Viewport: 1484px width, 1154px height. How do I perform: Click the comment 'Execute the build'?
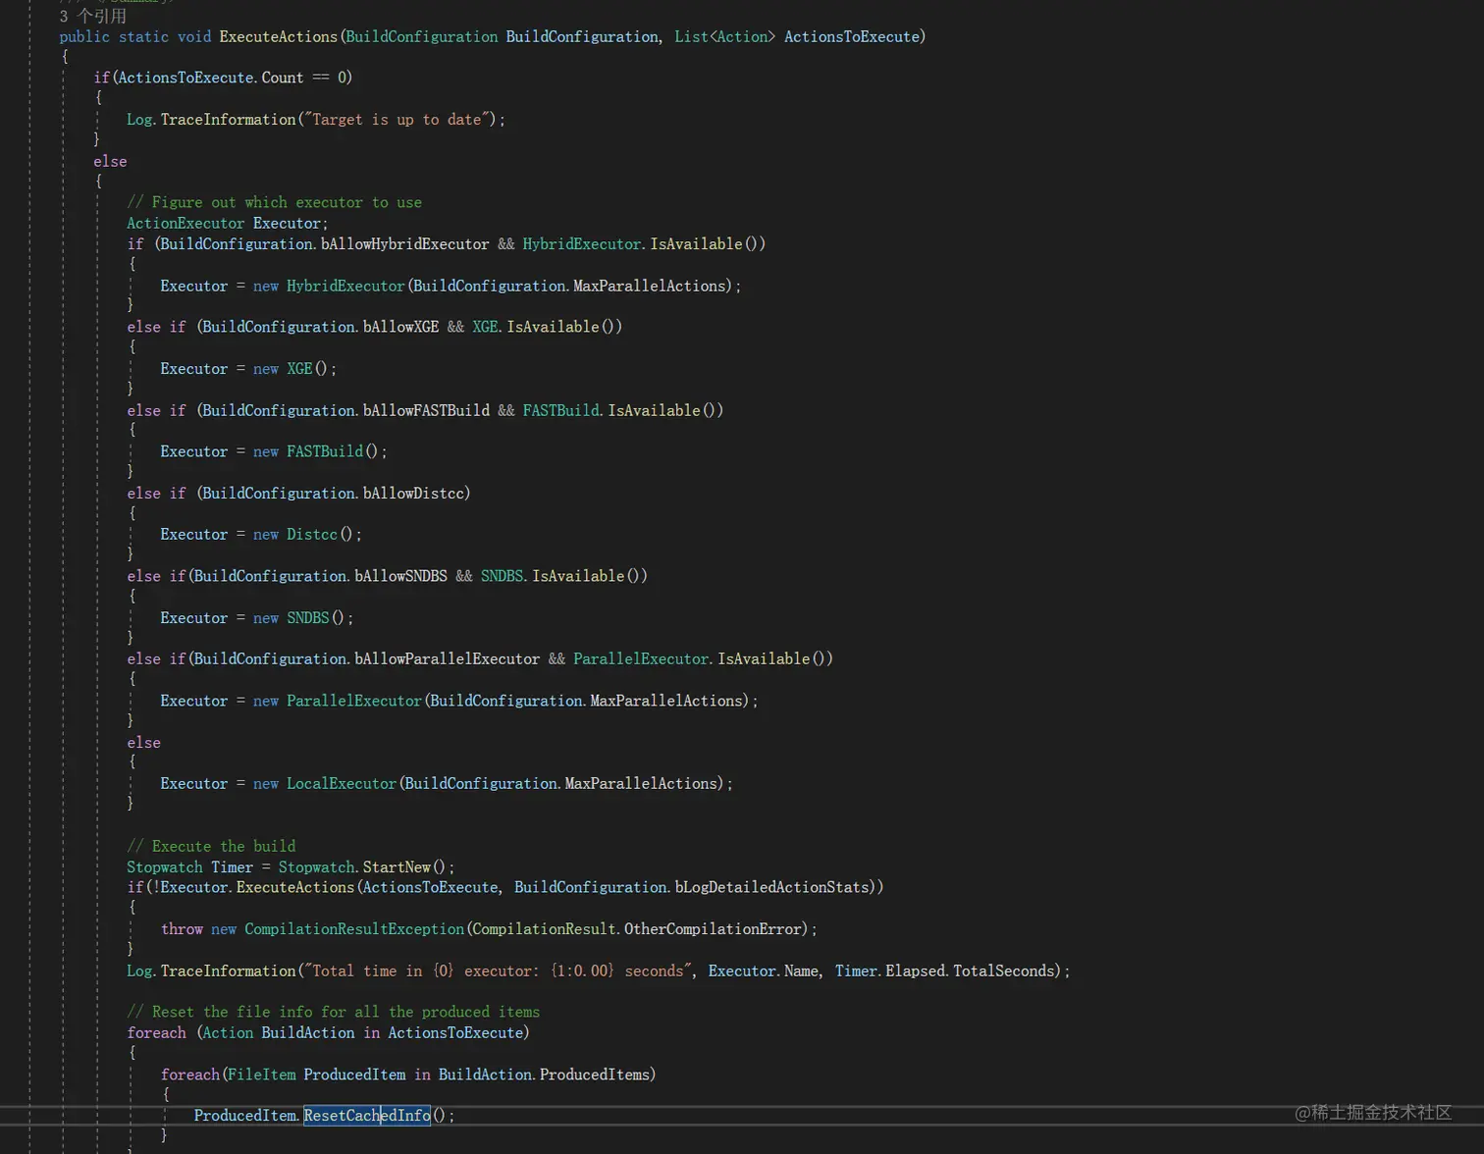click(211, 846)
